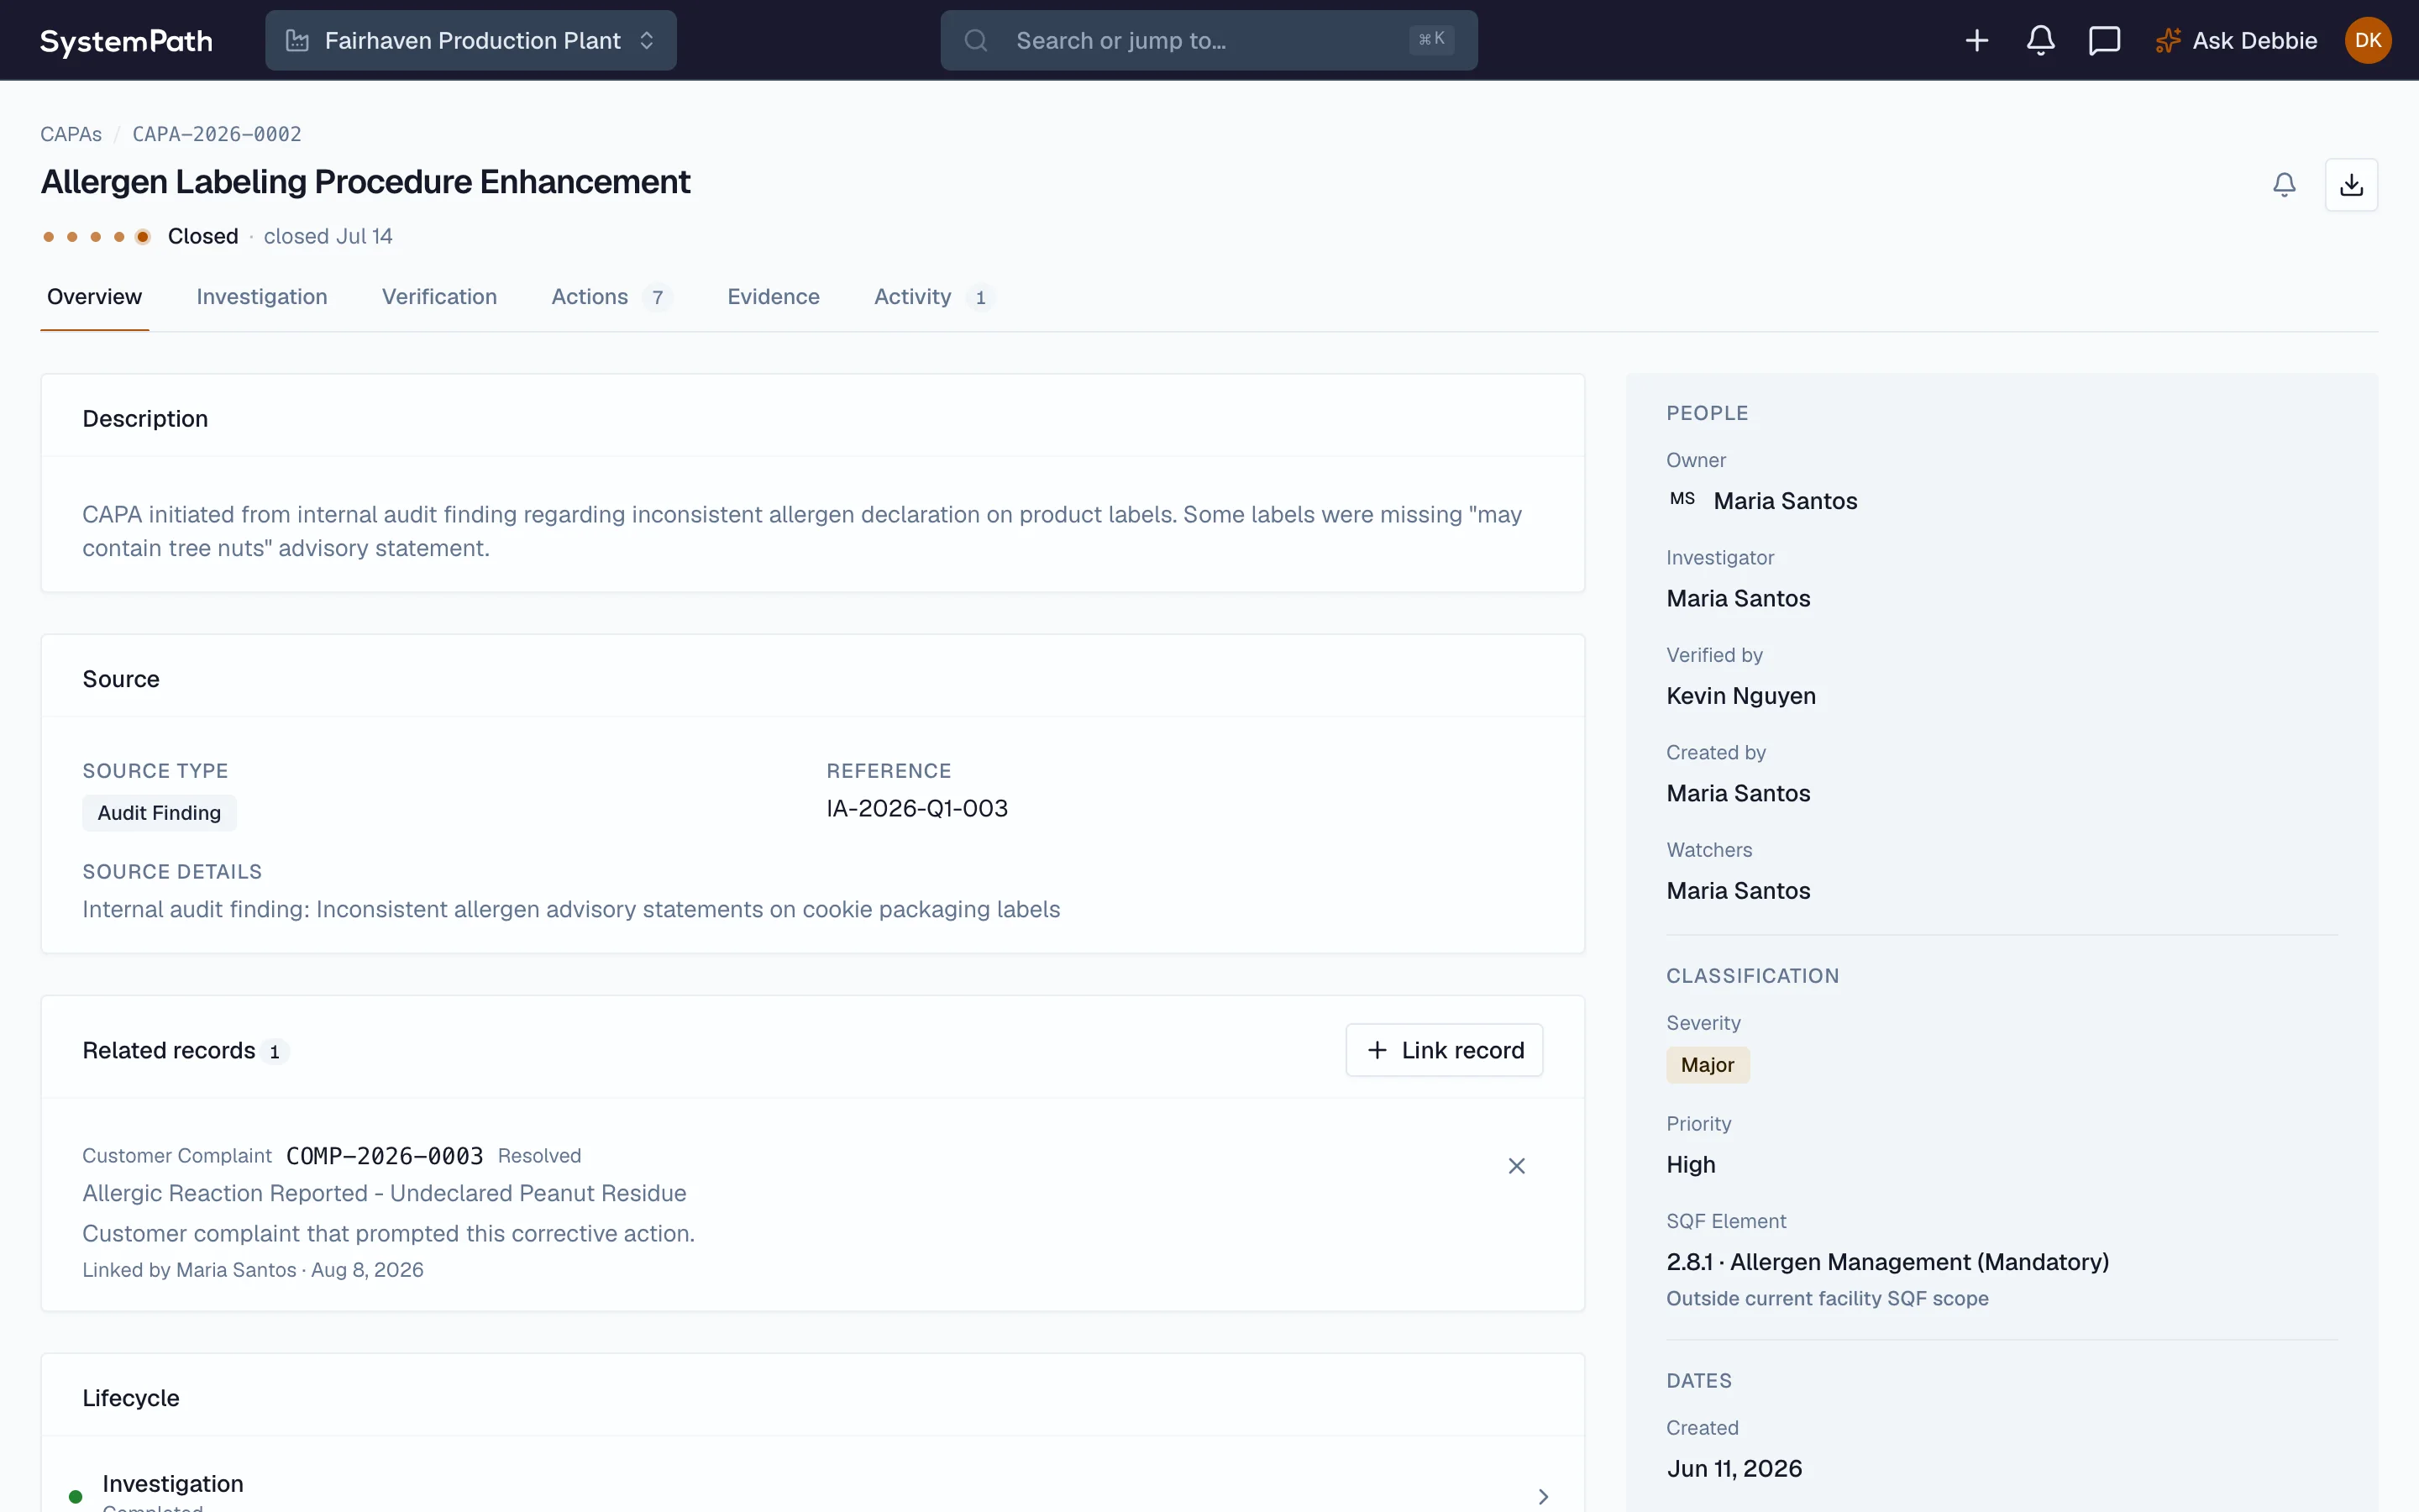The height and width of the screenshot is (1512, 2419).
Task: Click the plus create icon in top bar
Action: coord(1976,40)
